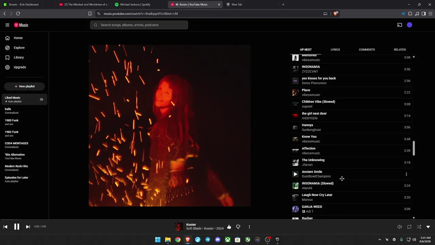The height and width of the screenshot is (245, 435).
Task: Switch to the UP NEXT tab
Action: (x=306, y=50)
